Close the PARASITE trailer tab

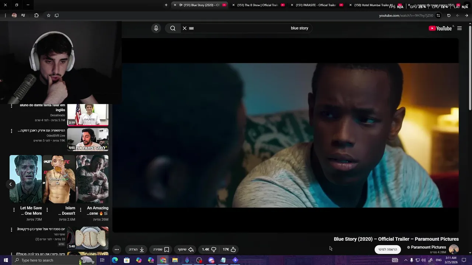[292, 5]
